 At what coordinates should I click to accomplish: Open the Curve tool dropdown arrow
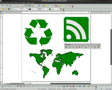(x=26, y=86)
